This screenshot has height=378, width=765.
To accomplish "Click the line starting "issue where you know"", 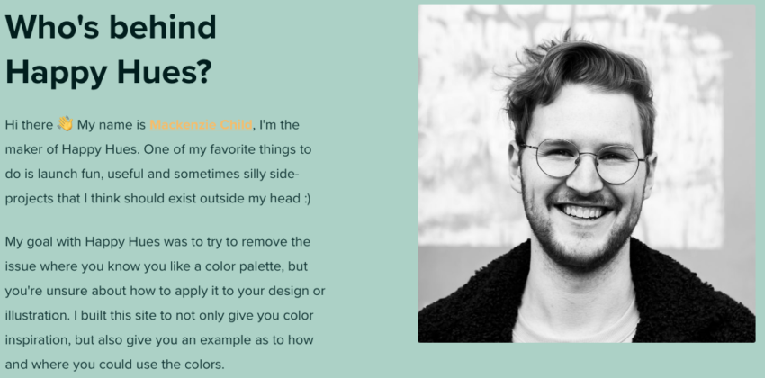I will (157, 266).
